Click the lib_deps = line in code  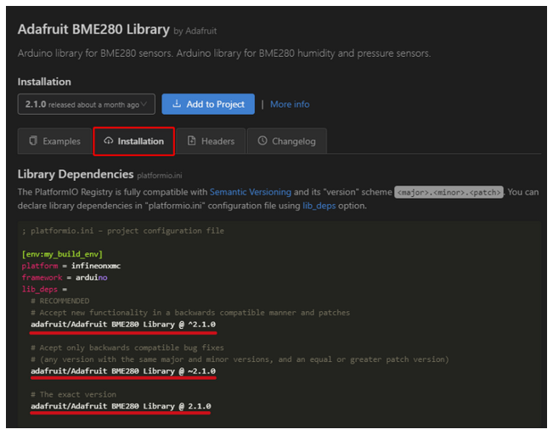tap(44, 290)
